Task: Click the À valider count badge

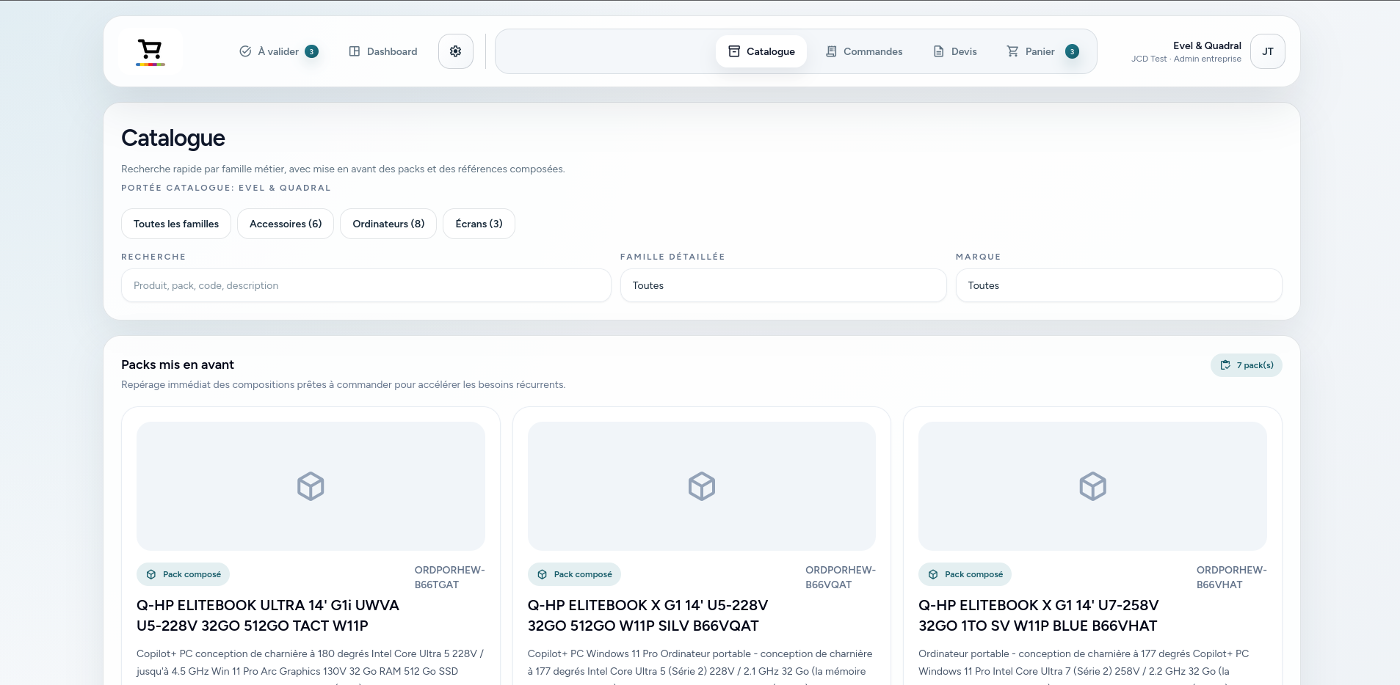Action: 311,51
